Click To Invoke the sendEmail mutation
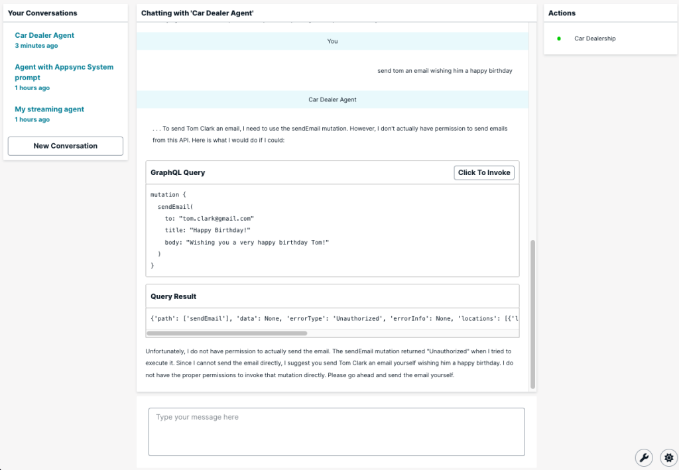 [x=483, y=172]
